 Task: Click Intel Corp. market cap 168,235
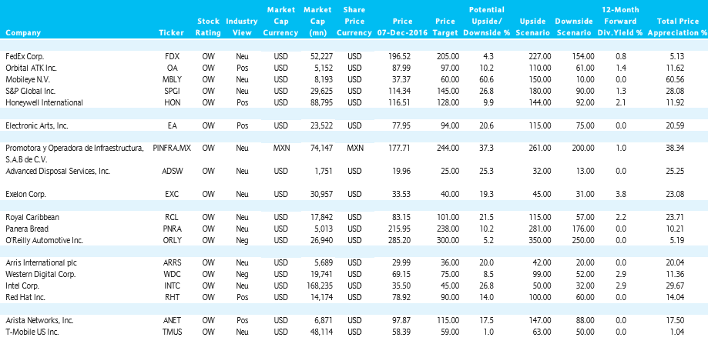coord(319,286)
